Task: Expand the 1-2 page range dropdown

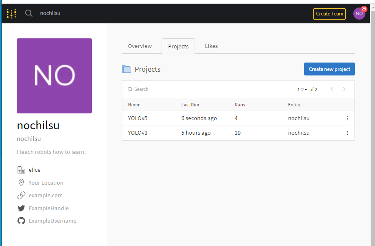Action: [x=302, y=90]
